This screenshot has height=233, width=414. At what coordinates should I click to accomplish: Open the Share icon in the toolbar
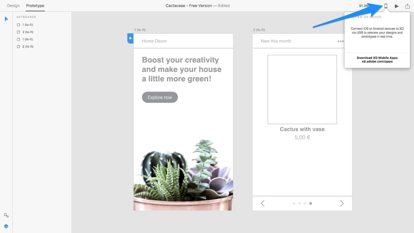[407, 6]
